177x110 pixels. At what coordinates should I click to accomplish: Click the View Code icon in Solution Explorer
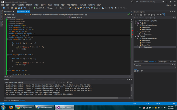158,15
